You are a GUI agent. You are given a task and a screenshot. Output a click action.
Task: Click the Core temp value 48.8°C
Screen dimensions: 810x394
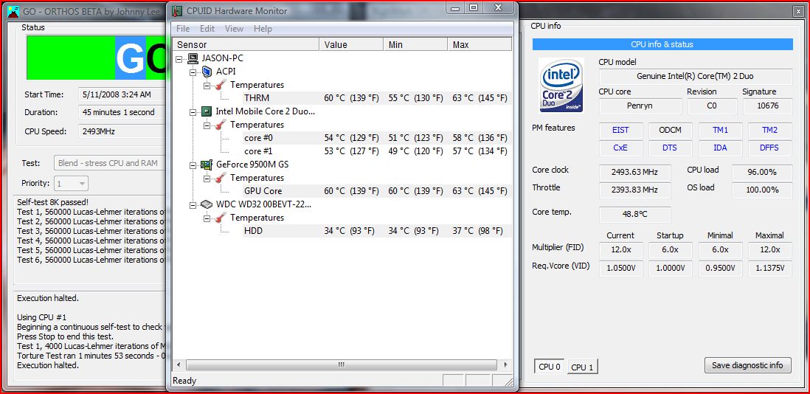(x=635, y=214)
